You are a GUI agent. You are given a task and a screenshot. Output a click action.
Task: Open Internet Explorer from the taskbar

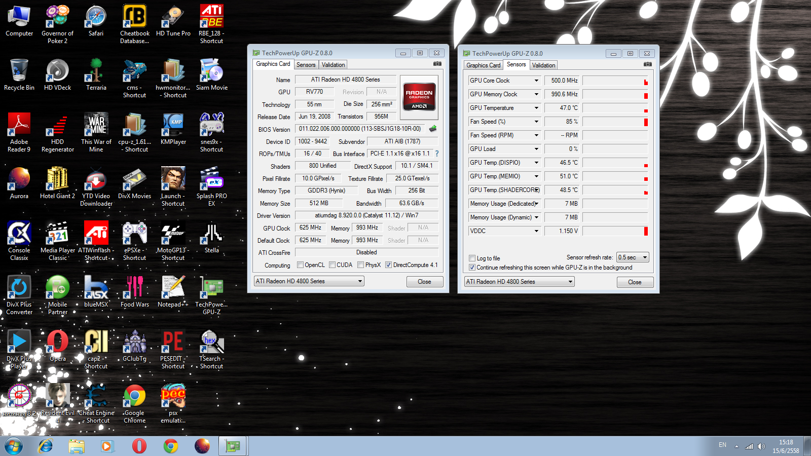46,446
